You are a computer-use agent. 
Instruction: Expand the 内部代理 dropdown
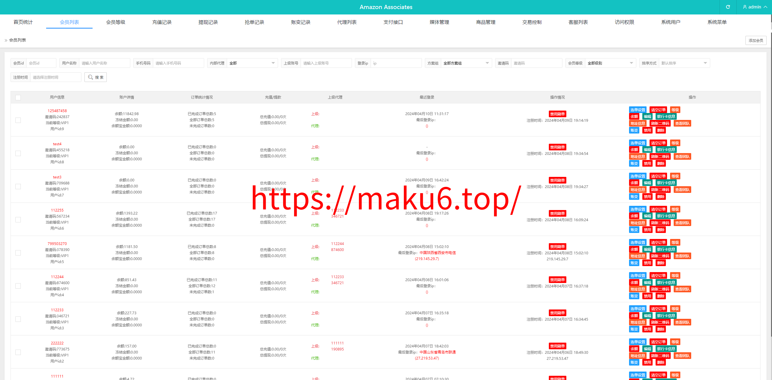click(x=252, y=63)
